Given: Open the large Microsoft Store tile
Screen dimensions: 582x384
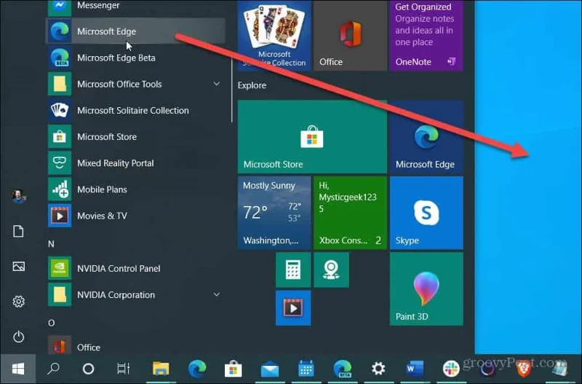Looking at the screenshot, I should coord(312,137).
